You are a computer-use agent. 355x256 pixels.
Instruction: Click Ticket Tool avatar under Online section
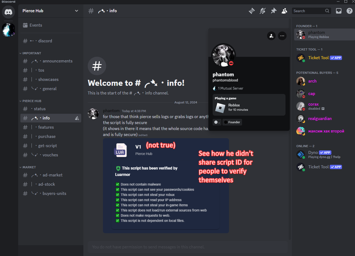tap(301, 167)
